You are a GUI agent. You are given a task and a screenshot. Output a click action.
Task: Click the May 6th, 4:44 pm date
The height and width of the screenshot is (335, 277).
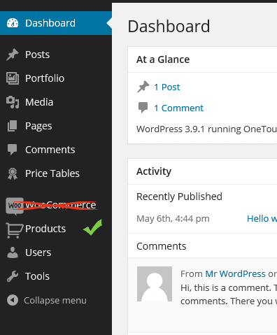coord(173,219)
